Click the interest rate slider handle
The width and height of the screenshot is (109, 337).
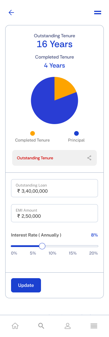coord(42,246)
